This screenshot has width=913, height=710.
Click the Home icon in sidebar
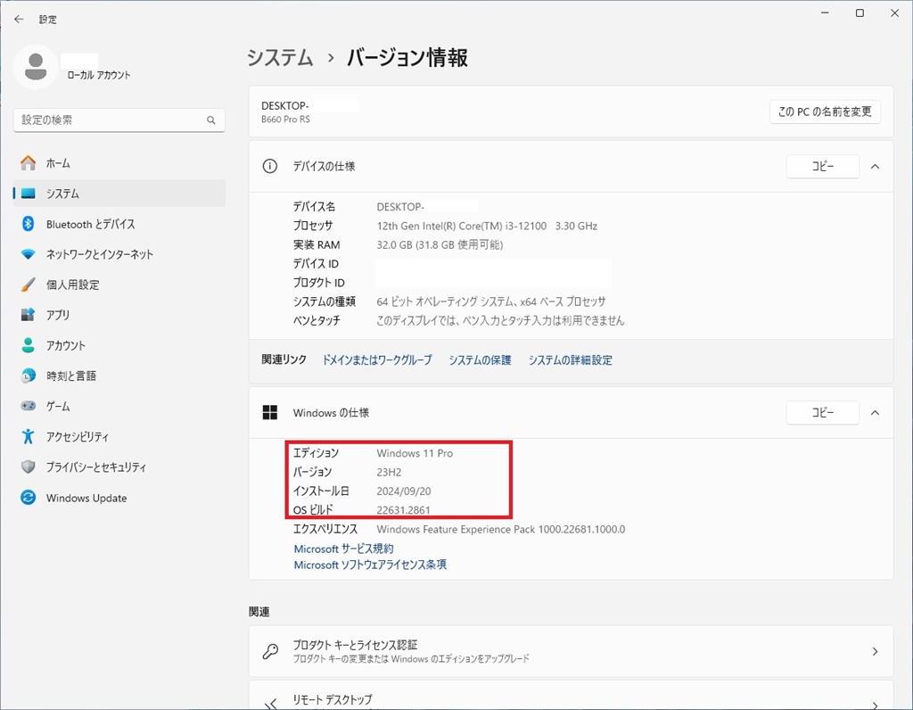(29, 163)
